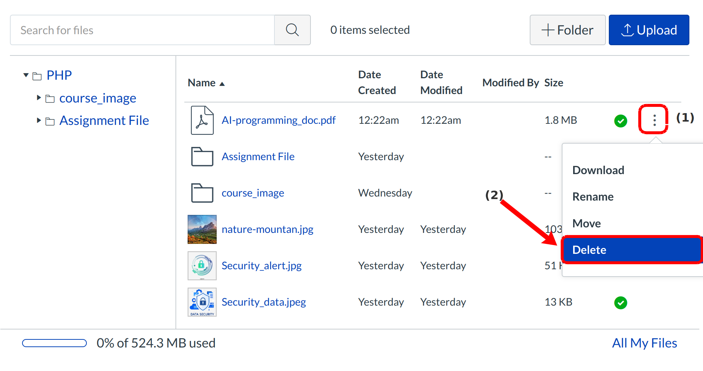Expand course_image folder in sidebar tree
This screenshot has height=371, width=703.
pyautogui.click(x=39, y=98)
